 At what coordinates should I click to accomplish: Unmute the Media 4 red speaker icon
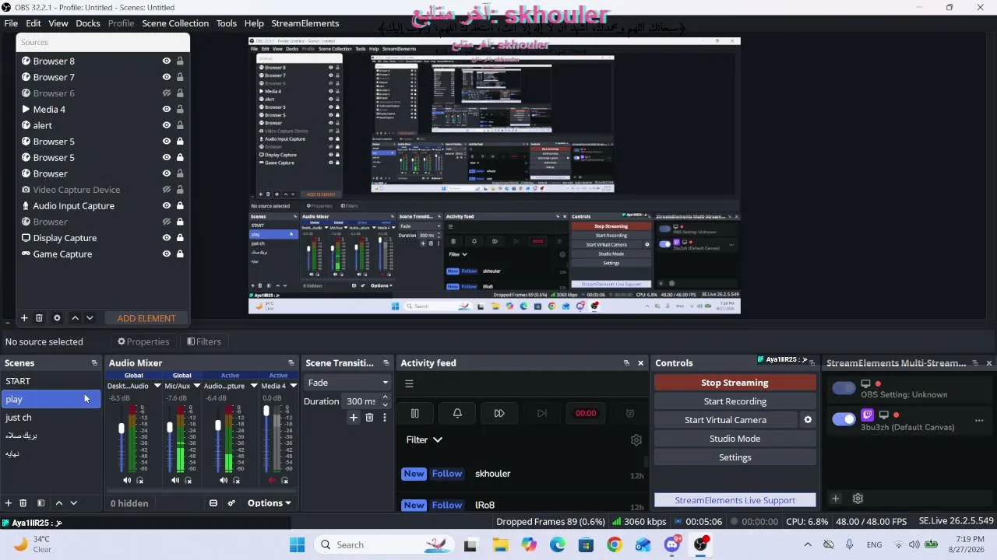point(272,480)
